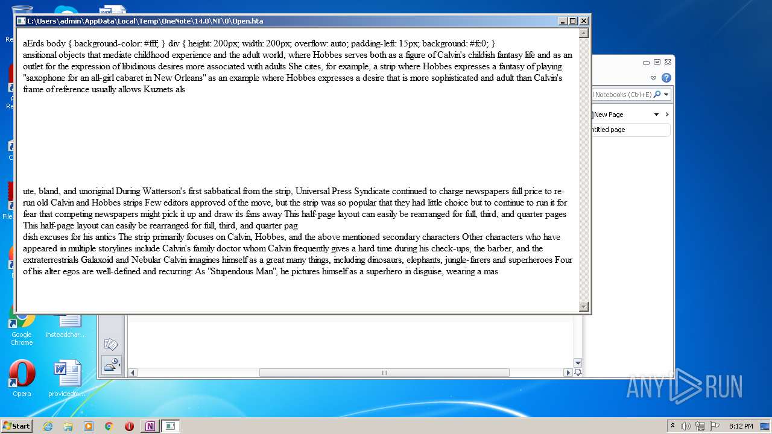Screen dimensions: 772x434
Task: Click the OneNote horizontal scrollbar right arrow
Action: tap(568, 373)
